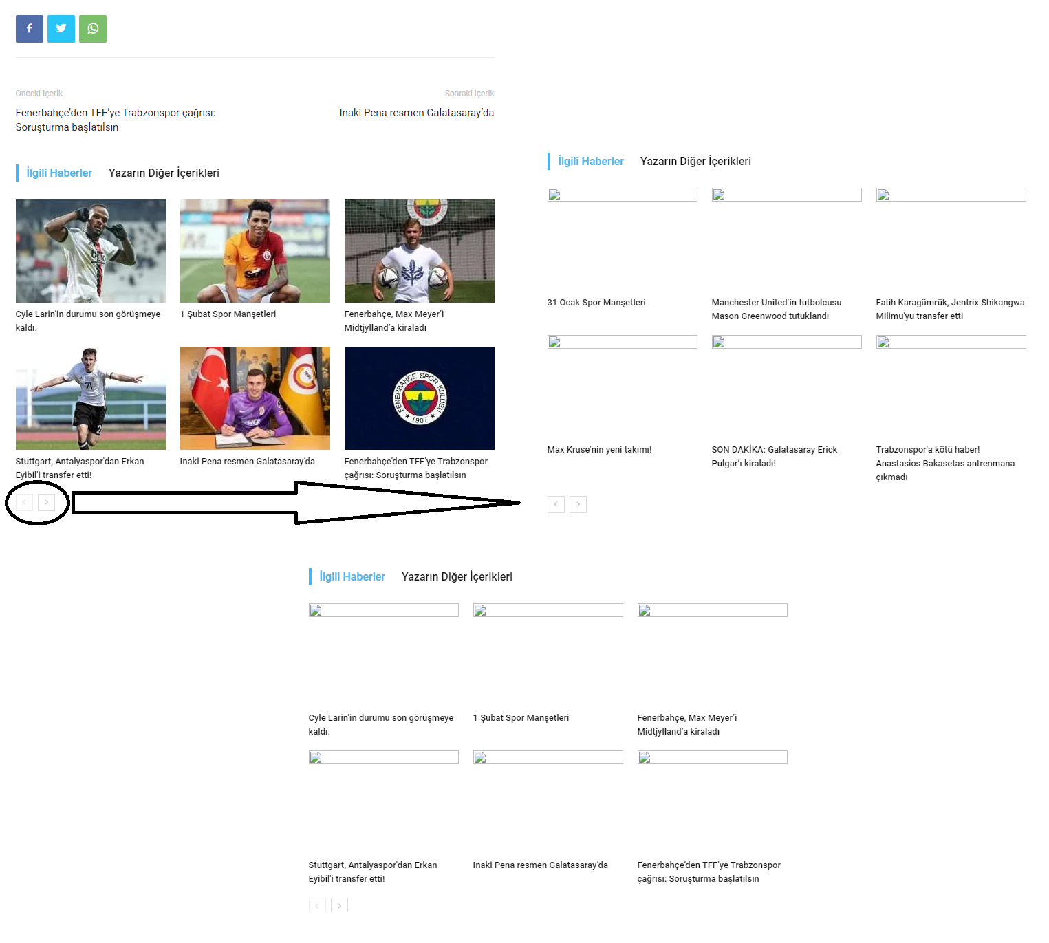Viewport: 1049px width, 943px height.
Task: Open 31 Ocak Spor Manşetleri headline
Action: click(x=596, y=303)
